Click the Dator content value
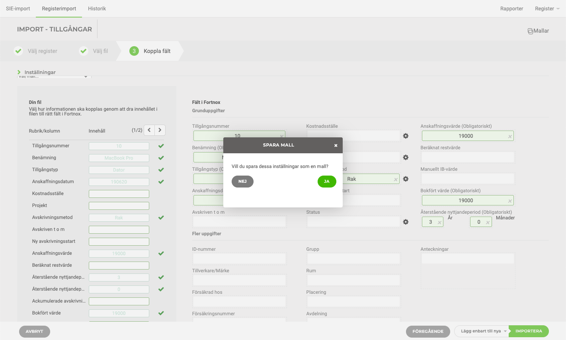The width and height of the screenshot is (566, 340). 119,170
